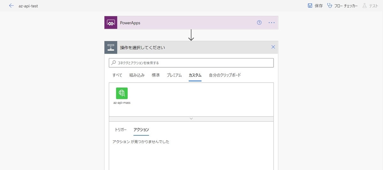Image resolution: width=383 pixels, height=170 pixels.
Task: Switch to the 組み込み tab
Action: [137, 75]
